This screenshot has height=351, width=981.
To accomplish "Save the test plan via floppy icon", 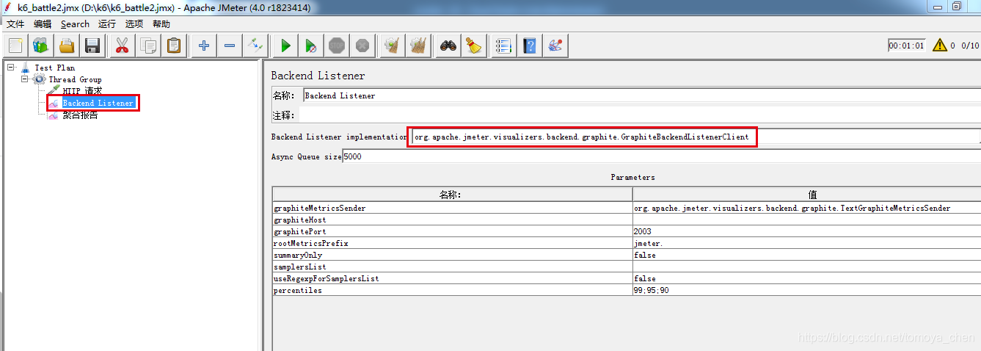I will 92,46.
